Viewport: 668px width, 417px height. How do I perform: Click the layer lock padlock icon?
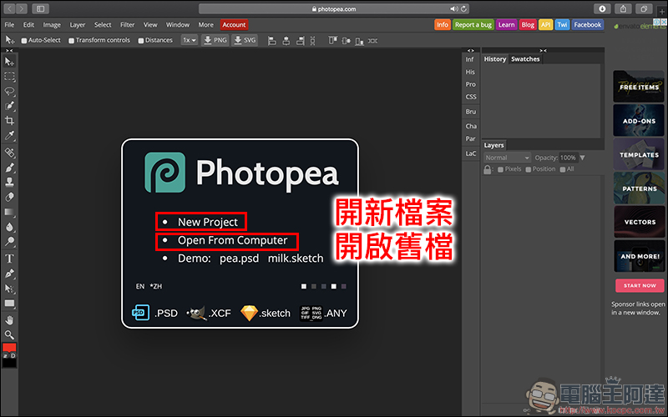tap(488, 169)
